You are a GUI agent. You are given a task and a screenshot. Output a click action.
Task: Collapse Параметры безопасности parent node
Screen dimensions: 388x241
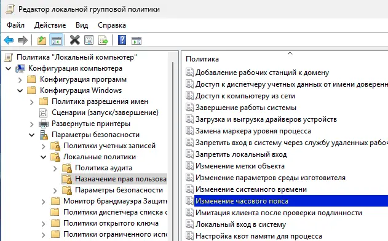[x=32, y=135]
